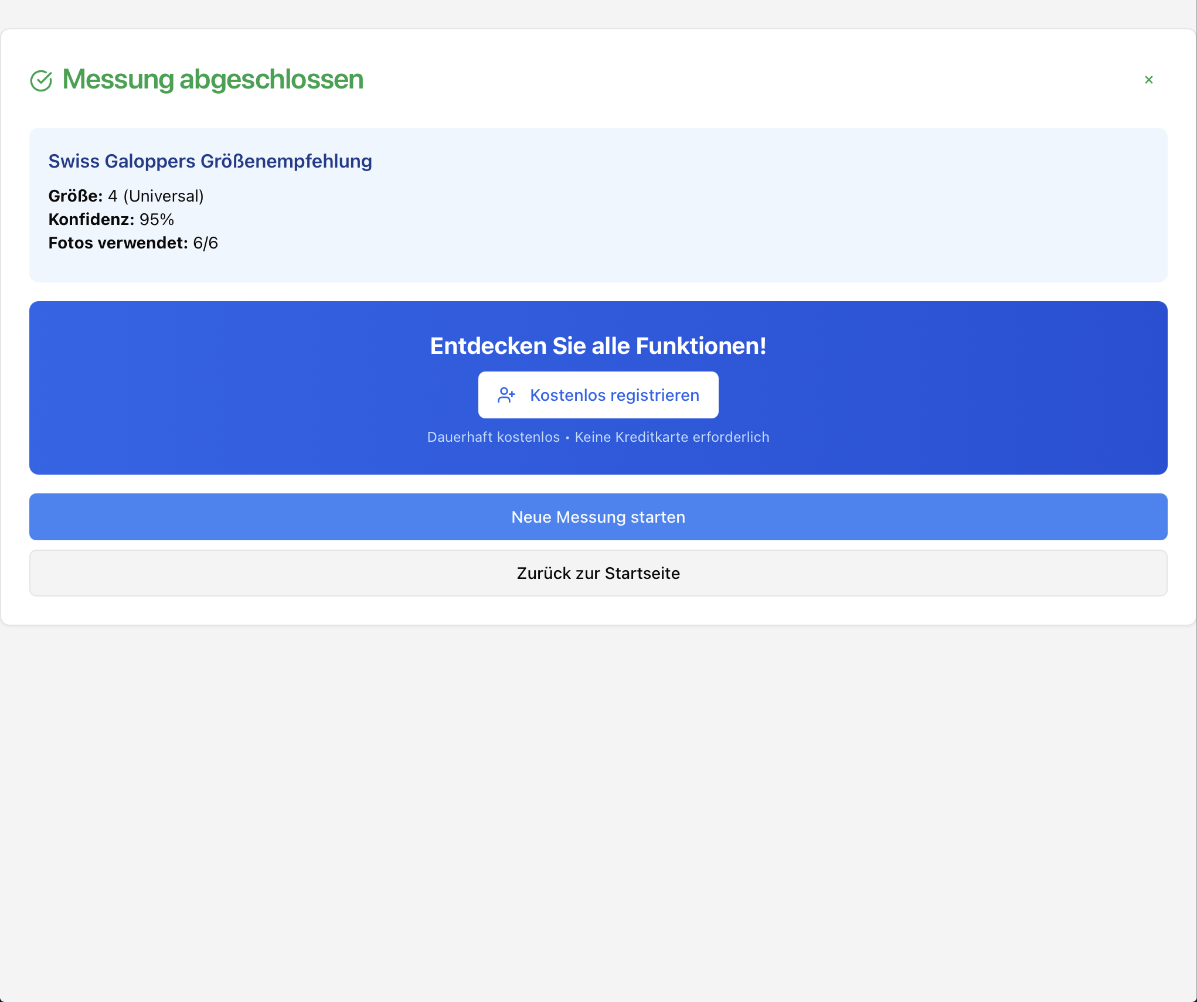The height and width of the screenshot is (1002, 1197).
Task: Click the Swiss Galoppers Größenempfehlung title
Action: pyautogui.click(x=210, y=161)
